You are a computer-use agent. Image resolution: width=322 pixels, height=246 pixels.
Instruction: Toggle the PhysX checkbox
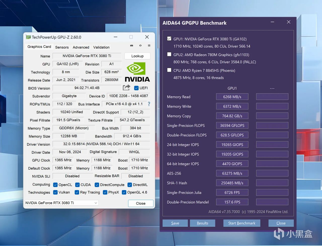coord(105,192)
